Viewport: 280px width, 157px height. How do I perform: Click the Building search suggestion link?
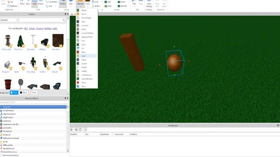[48, 28]
